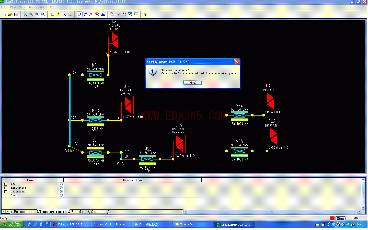Expand the EMI measurement row
Screen dimensions: 368x230
tap(6, 184)
